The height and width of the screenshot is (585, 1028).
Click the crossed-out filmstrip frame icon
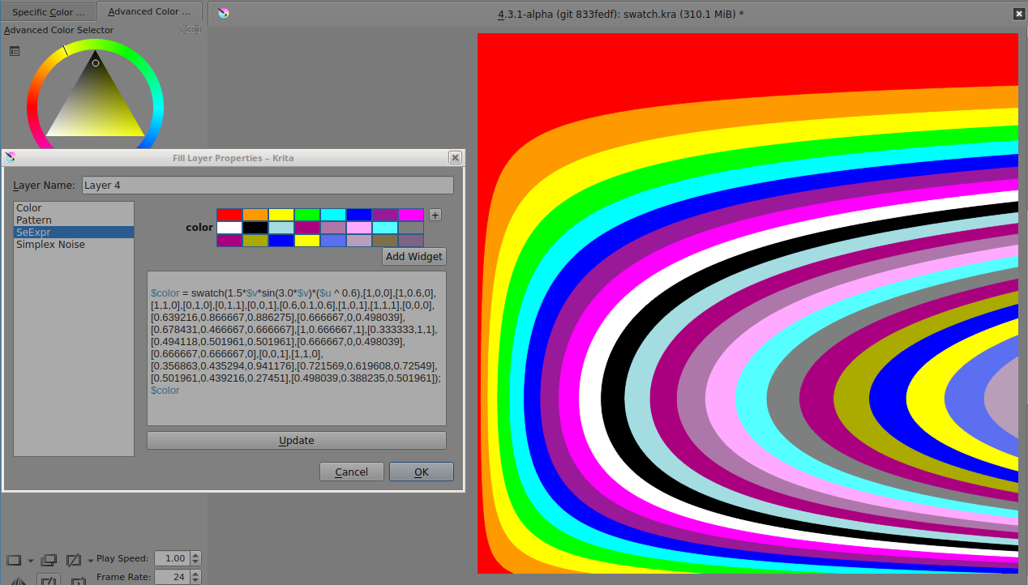coord(74,560)
